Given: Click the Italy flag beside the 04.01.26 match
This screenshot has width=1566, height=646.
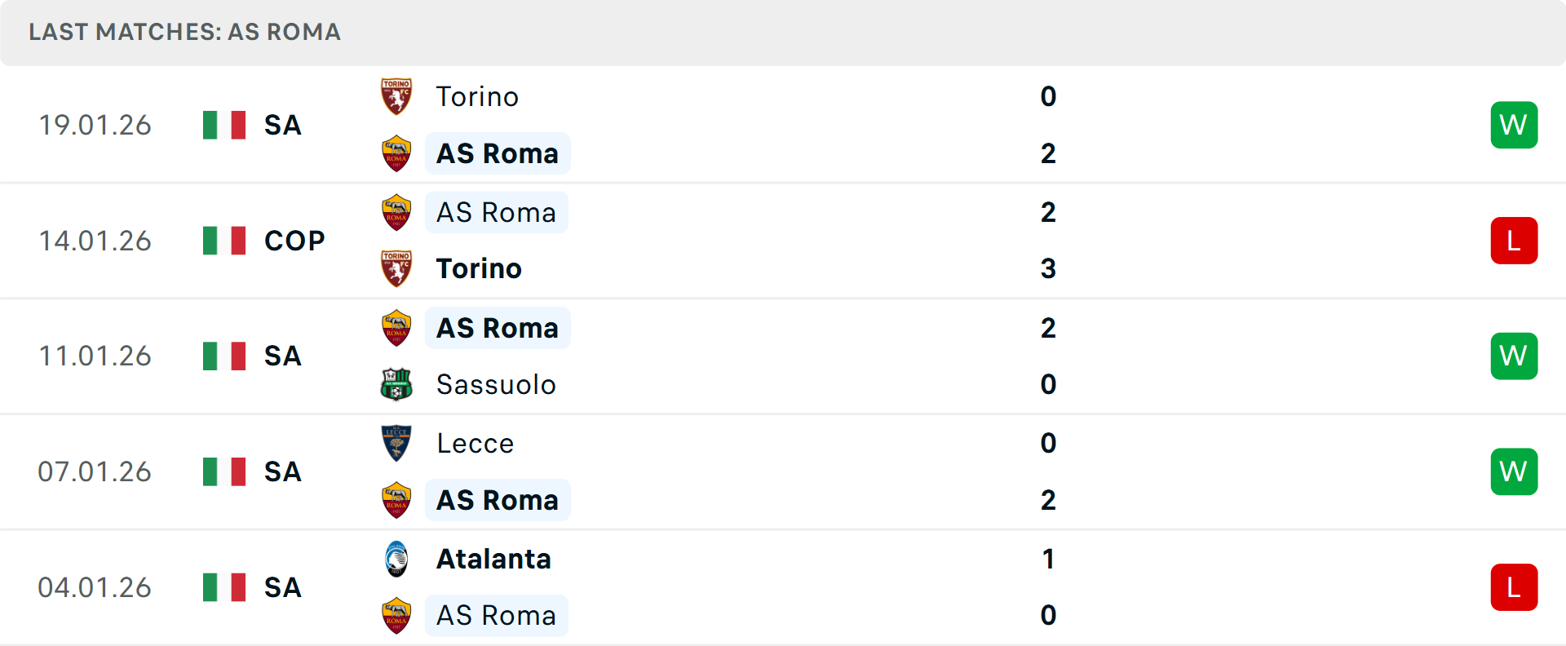Looking at the screenshot, I should click(223, 586).
